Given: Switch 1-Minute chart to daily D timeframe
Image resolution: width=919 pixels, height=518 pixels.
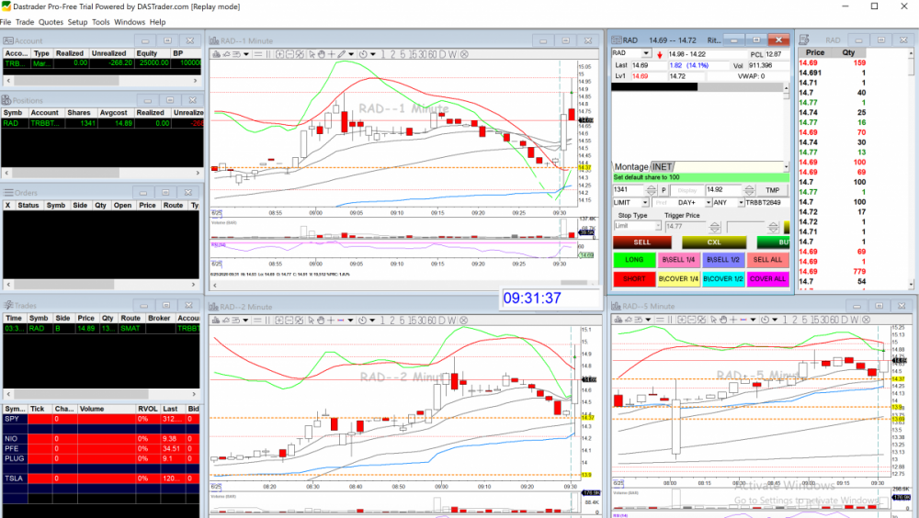Looking at the screenshot, I should click(440, 54).
